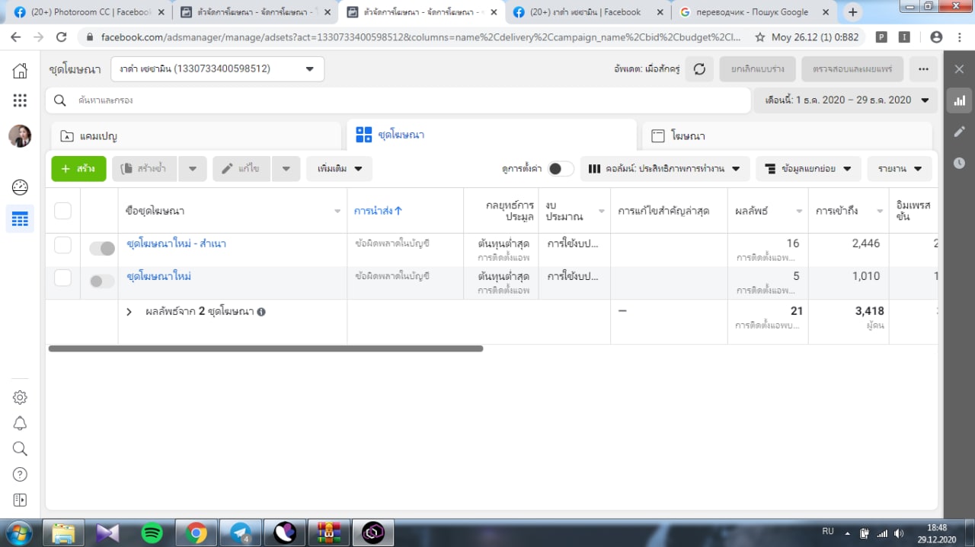Image resolution: width=975 pixels, height=547 pixels.
Task: Open a new browser tab with plus
Action: (852, 12)
